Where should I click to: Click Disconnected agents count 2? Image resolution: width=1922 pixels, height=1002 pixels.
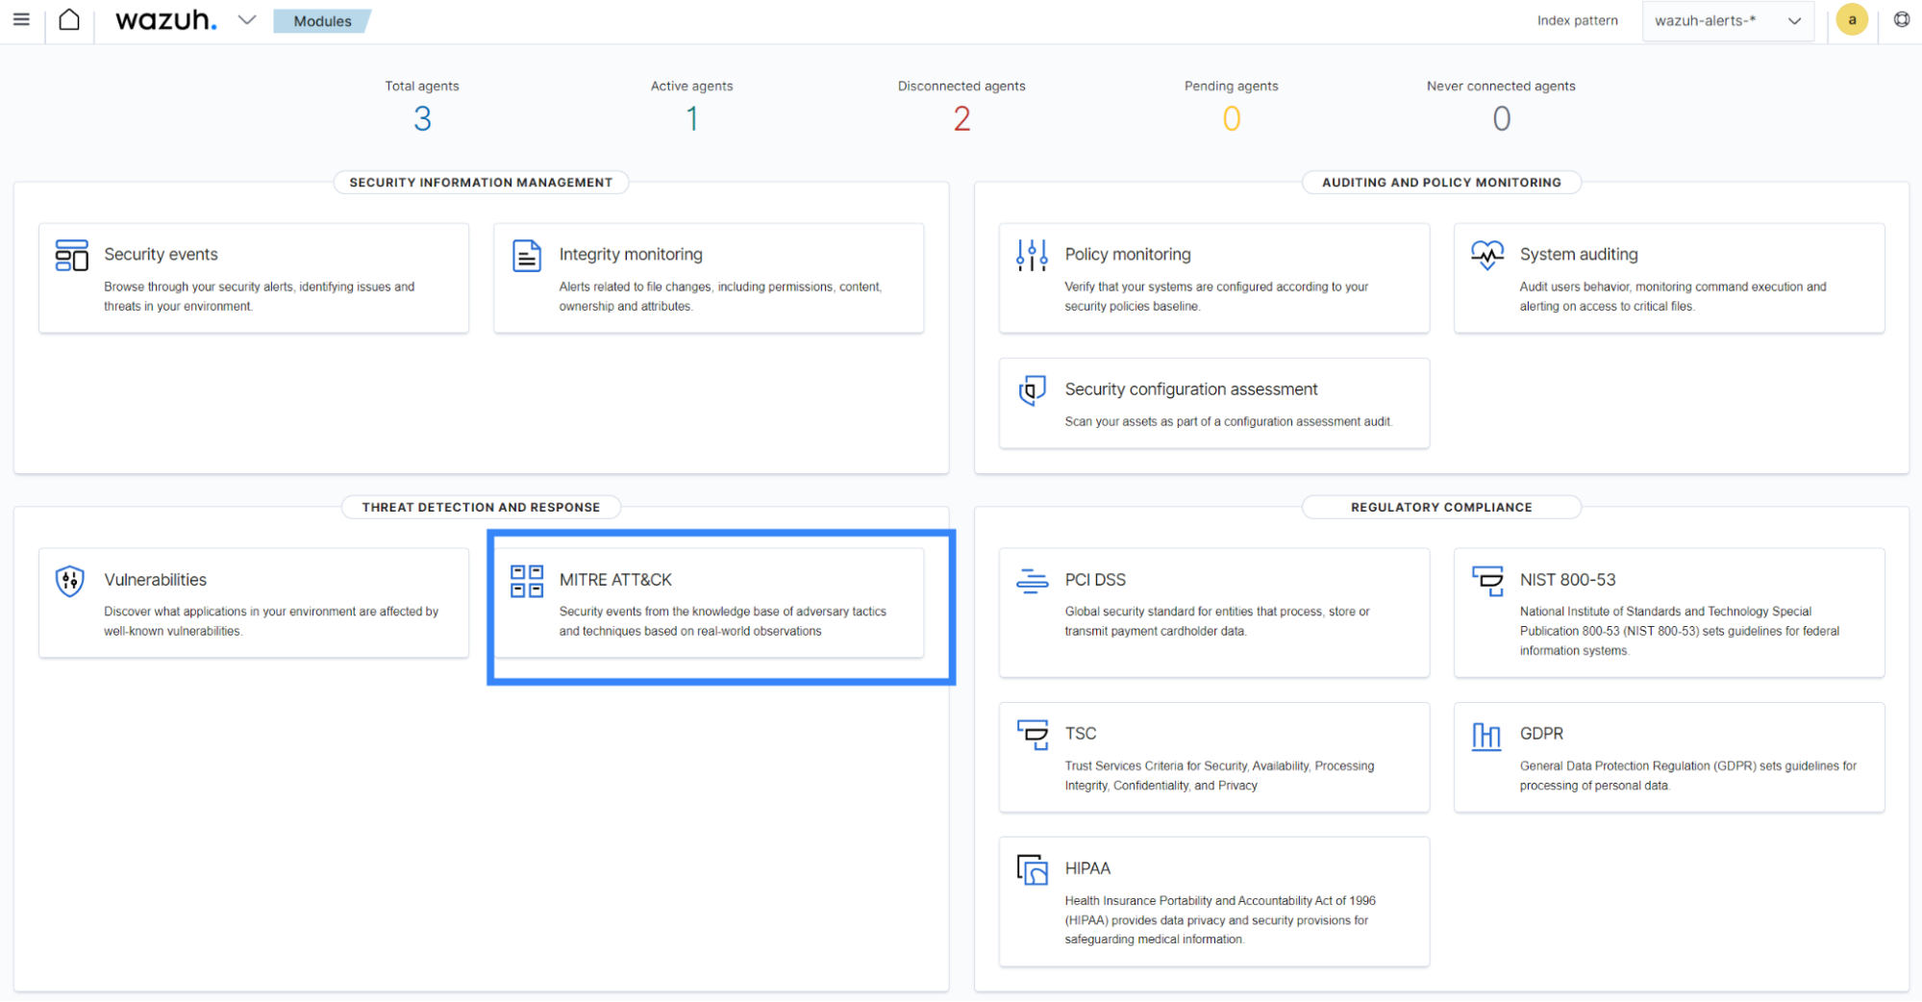tap(961, 118)
